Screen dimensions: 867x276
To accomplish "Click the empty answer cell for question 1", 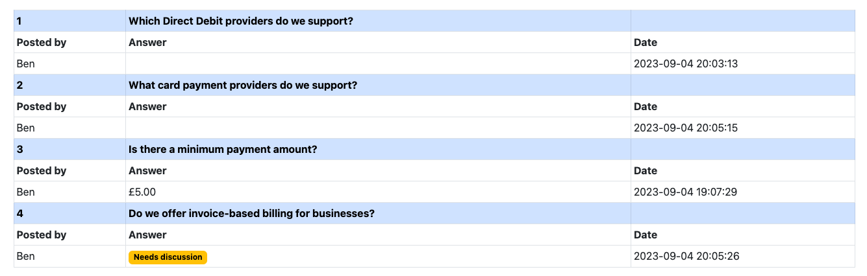I will pos(378,63).
